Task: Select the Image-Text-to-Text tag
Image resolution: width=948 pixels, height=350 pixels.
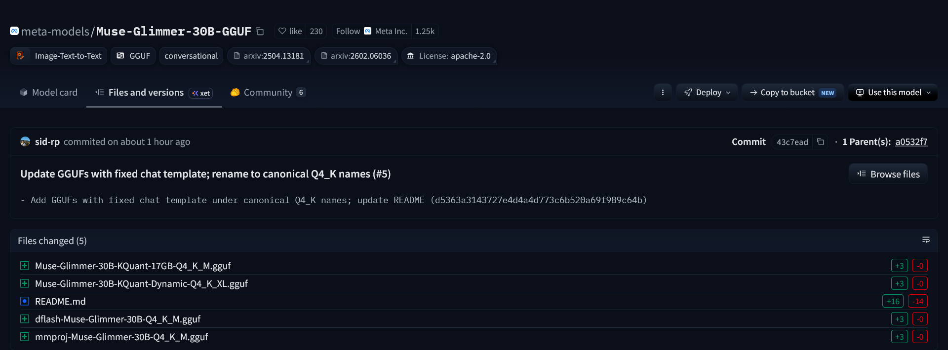Action: pyautogui.click(x=59, y=56)
